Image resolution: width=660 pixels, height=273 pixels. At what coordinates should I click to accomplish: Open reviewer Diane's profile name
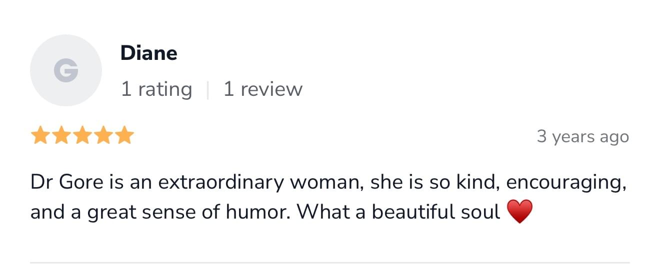pos(148,53)
